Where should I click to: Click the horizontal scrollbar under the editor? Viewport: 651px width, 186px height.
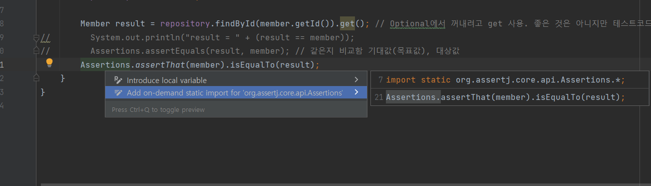pos(345,184)
